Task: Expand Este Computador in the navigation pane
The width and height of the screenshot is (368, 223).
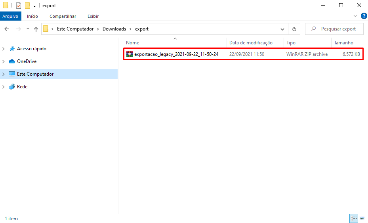Action: pyautogui.click(x=4, y=74)
